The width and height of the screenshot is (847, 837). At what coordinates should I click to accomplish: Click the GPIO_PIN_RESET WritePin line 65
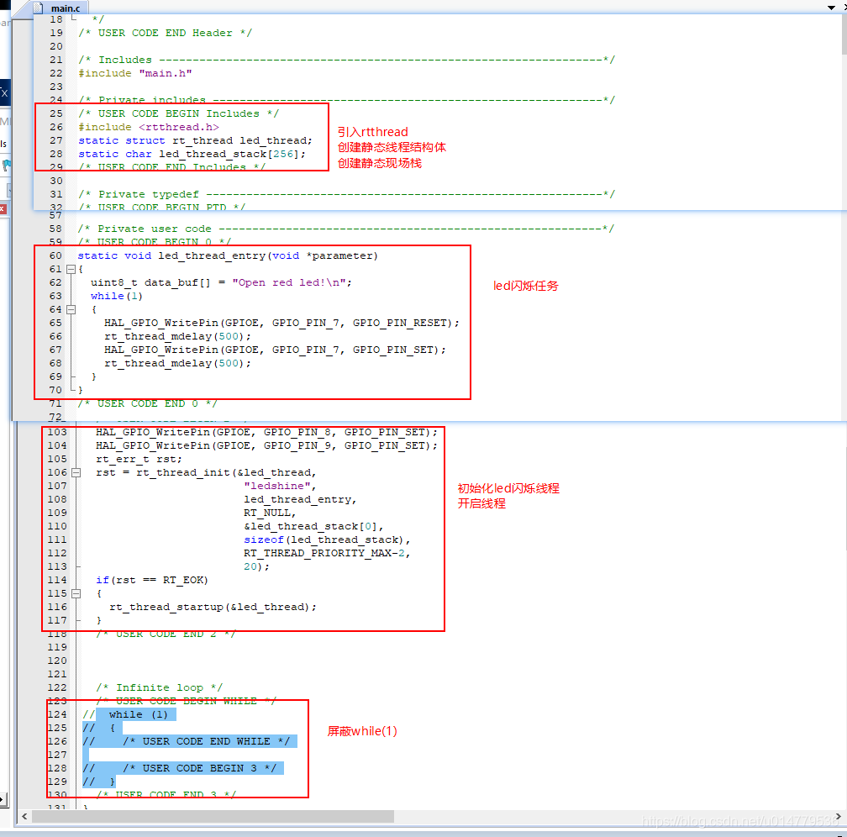point(281,324)
